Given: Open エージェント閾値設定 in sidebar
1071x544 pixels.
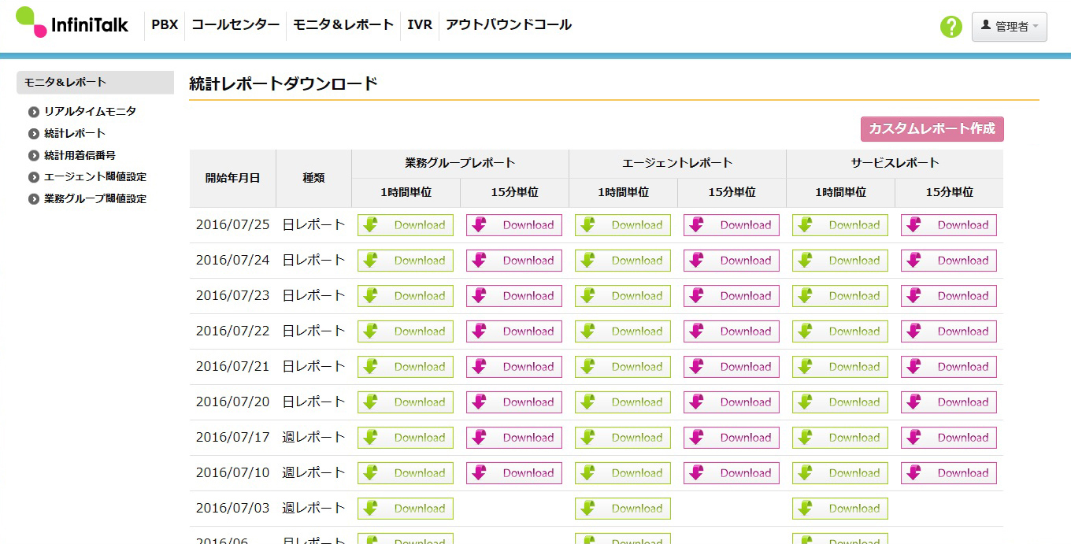Looking at the screenshot, I should (x=94, y=177).
